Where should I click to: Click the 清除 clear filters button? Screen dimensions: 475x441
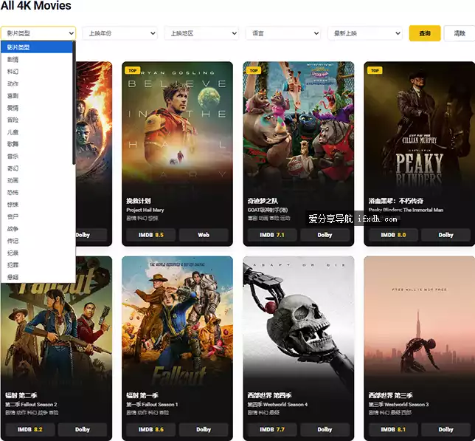[460, 33]
